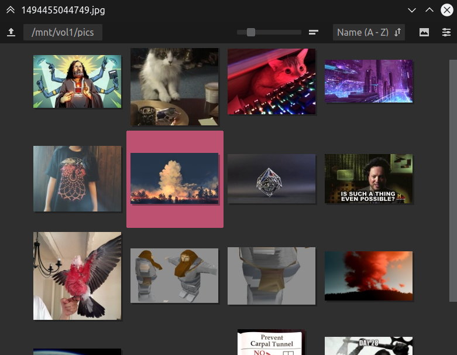Select the Prevent Carpal Tunnel thumbnail

[272, 342]
